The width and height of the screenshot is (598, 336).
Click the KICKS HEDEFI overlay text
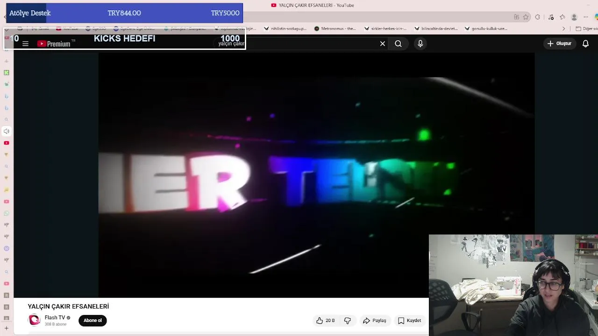[124, 38]
